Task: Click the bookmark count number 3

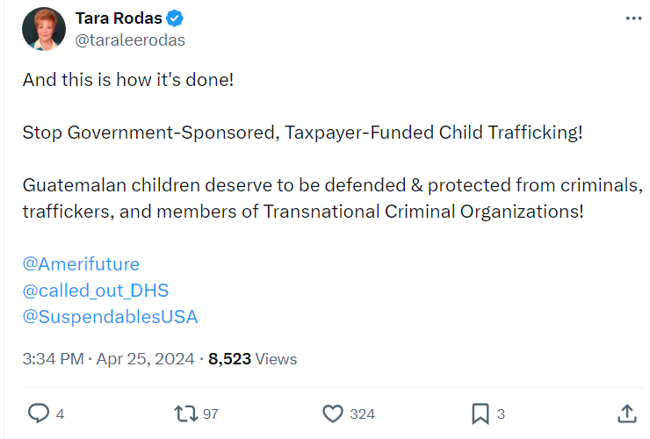Action: 501,414
